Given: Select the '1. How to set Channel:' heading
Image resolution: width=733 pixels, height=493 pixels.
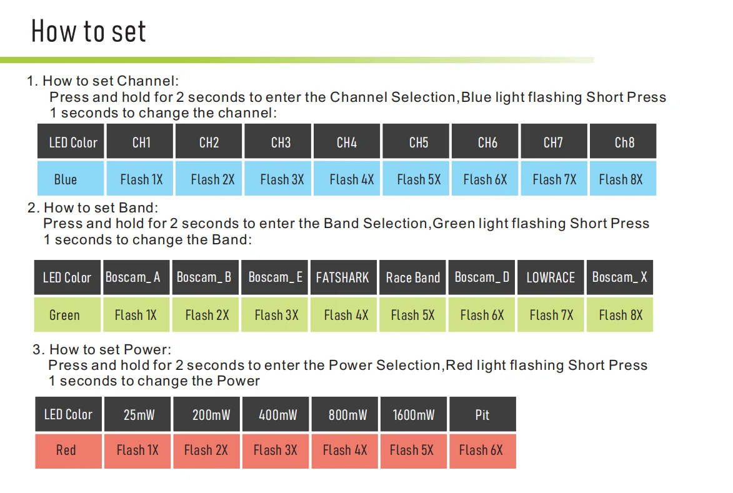Looking at the screenshot, I should (x=103, y=81).
